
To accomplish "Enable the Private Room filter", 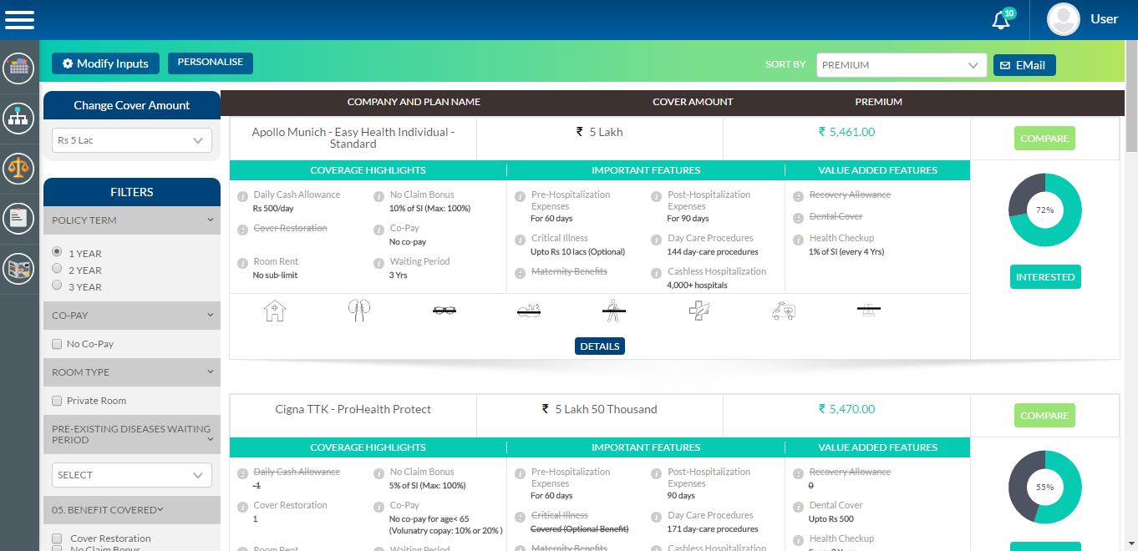I will pos(57,401).
